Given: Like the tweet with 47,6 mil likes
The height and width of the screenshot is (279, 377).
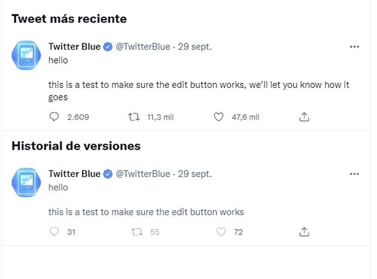Looking at the screenshot, I should [x=219, y=117].
